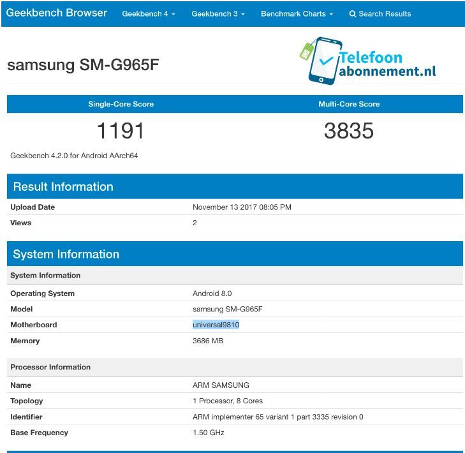Open the Benchmark Charts dropdown

297,13
